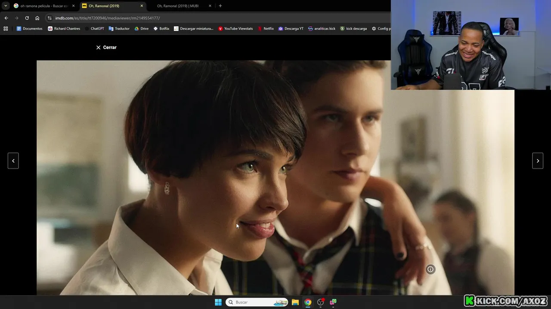Open the Traductor bookmark

pos(119,29)
